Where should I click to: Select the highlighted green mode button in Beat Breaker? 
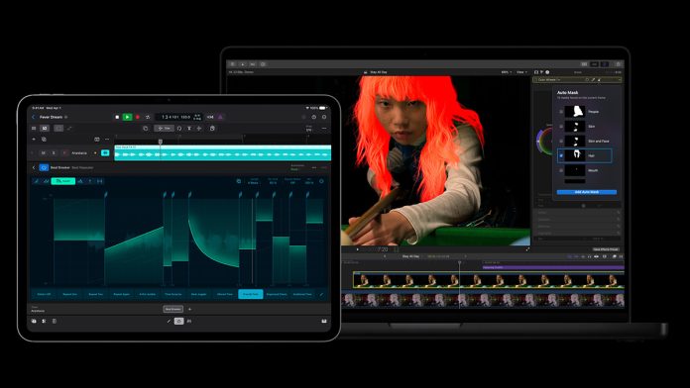click(62, 181)
